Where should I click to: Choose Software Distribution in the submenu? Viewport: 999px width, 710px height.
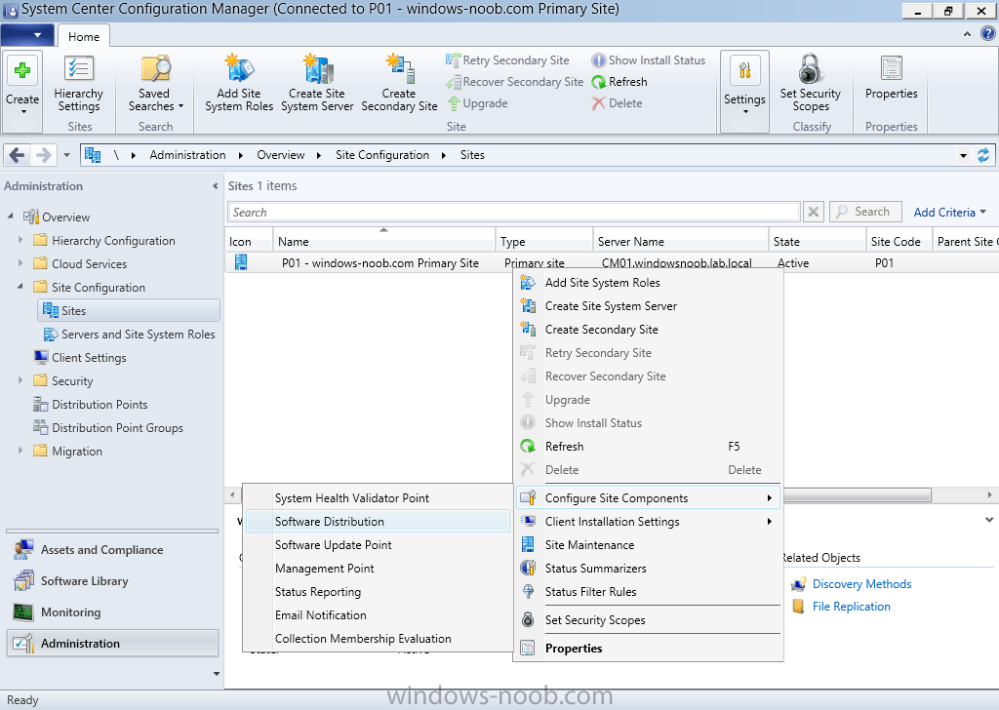click(378, 522)
